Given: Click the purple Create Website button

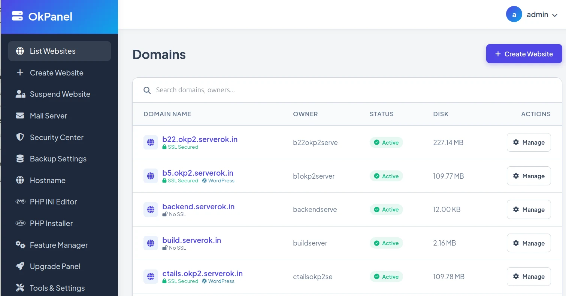Looking at the screenshot, I should [x=524, y=54].
